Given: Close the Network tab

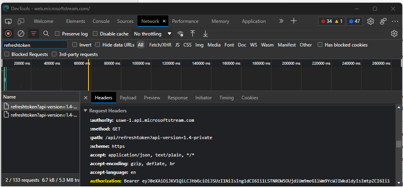Looking at the screenshot, I should 164,21.
